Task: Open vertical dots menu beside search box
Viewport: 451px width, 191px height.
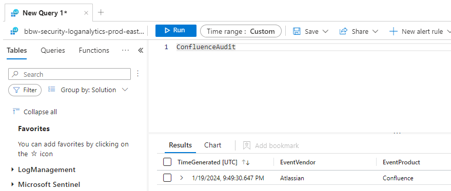Action: [x=138, y=74]
